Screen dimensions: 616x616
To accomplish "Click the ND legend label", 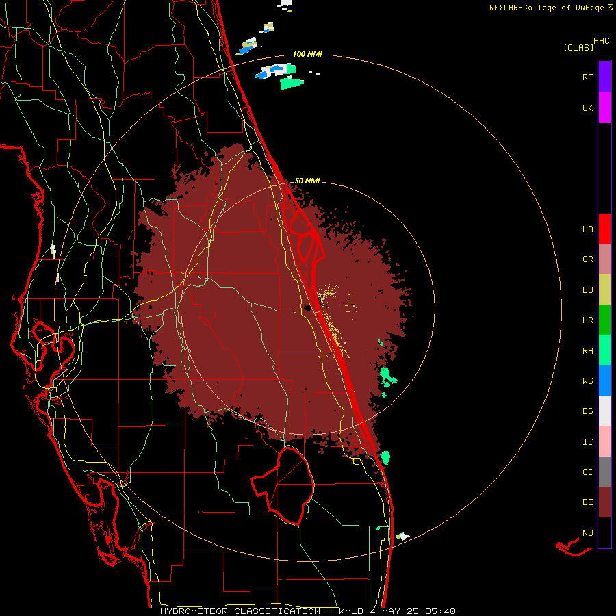I will pyautogui.click(x=587, y=533).
